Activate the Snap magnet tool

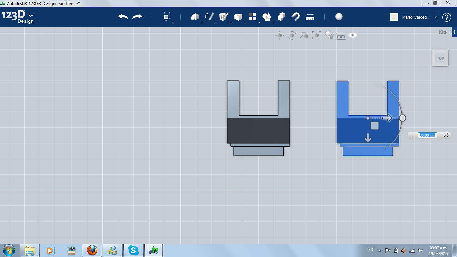tap(296, 17)
